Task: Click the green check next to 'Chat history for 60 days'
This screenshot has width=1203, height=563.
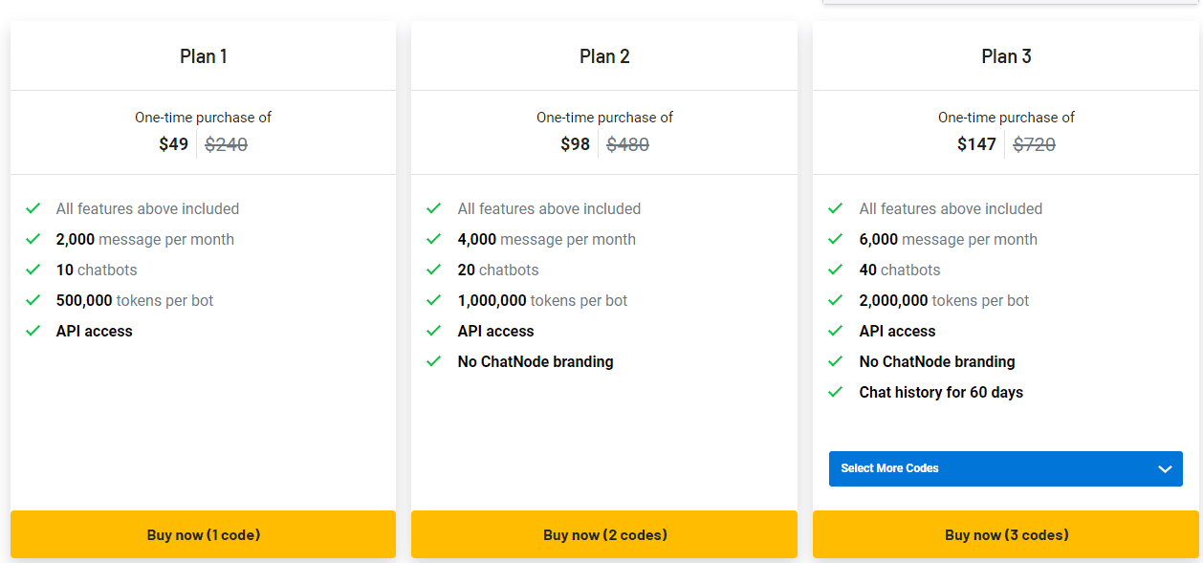Action: (836, 392)
